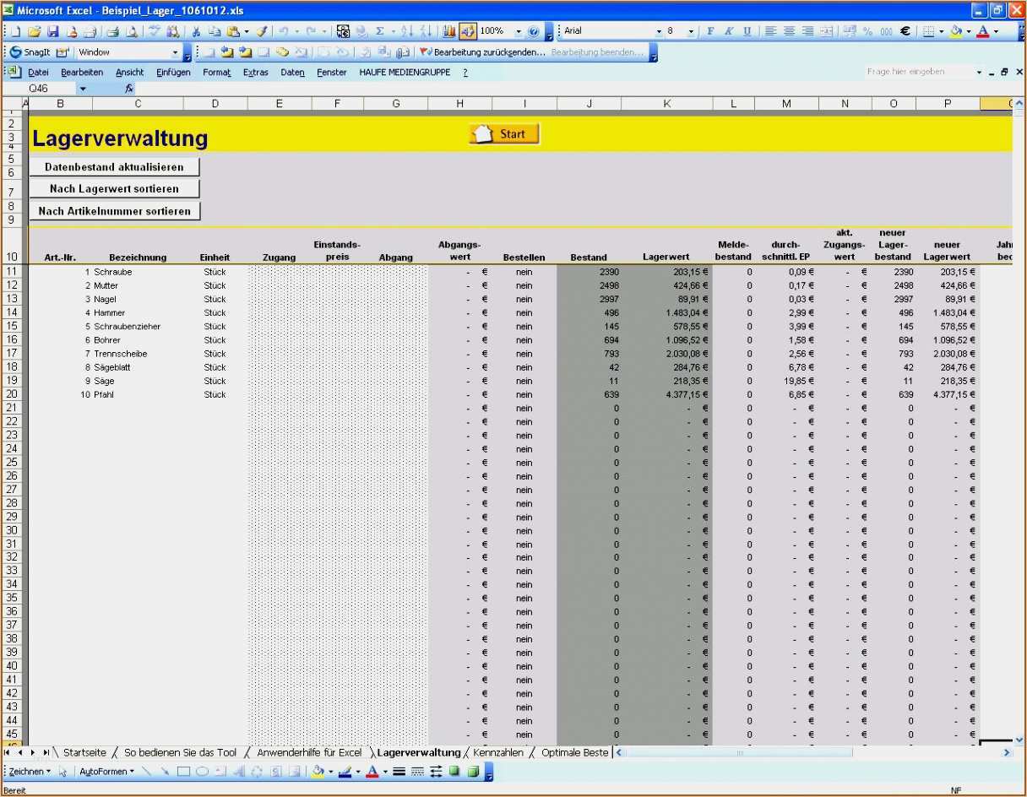The width and height of the screenshot is (1027, 797).
Task: Click the Save diskette icon in toolbar
Action: (52, 31)
